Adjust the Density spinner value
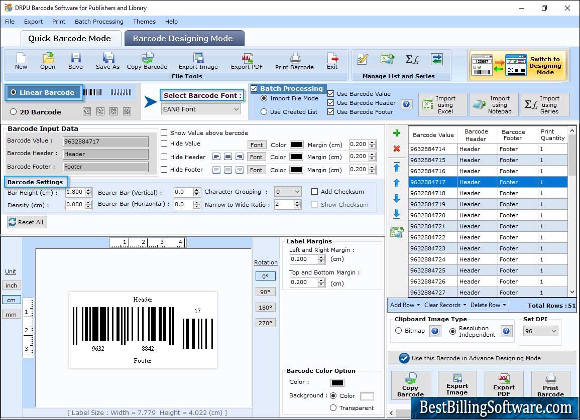580x420 pixels. pyautogui.click(x=88, y=205)
